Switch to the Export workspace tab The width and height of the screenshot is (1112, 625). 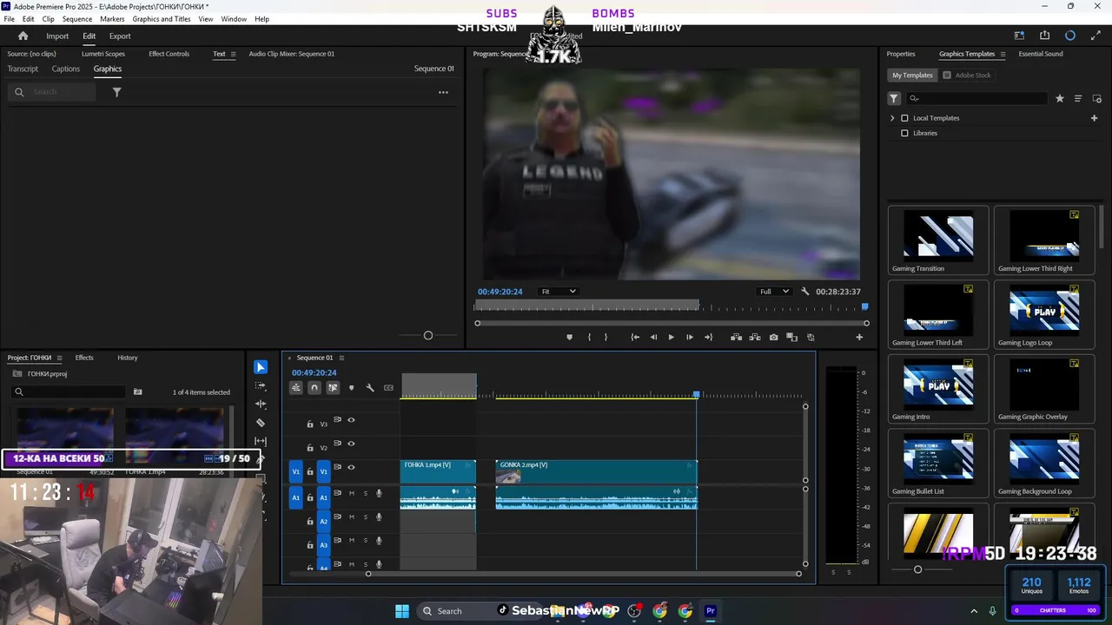pyautogui.click(x=120, y=36)
